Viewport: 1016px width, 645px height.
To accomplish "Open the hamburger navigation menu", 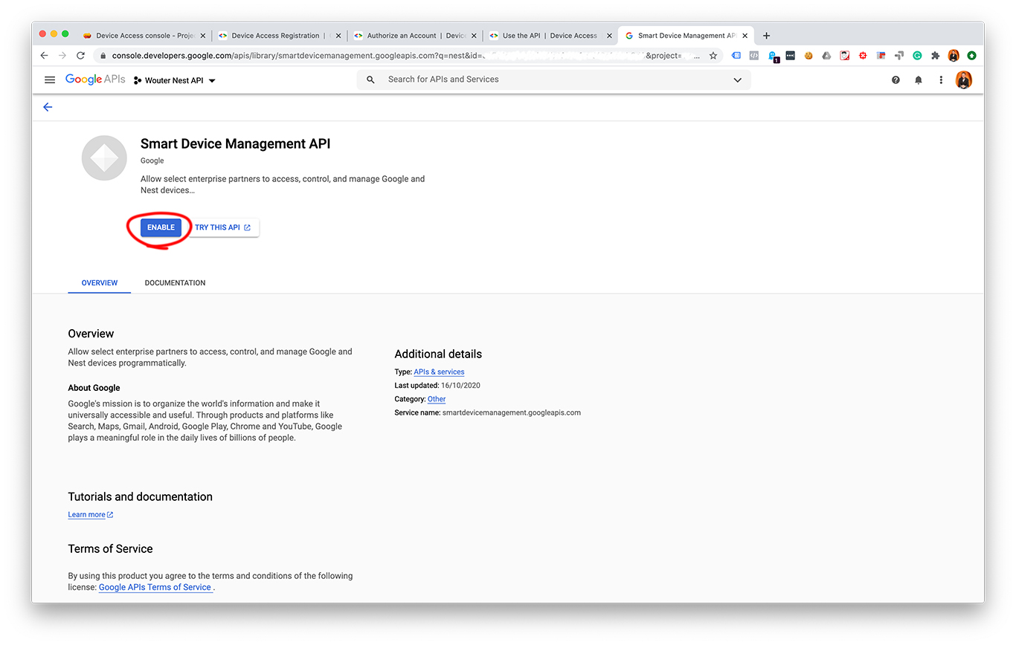I will click(x=50, y=80).
